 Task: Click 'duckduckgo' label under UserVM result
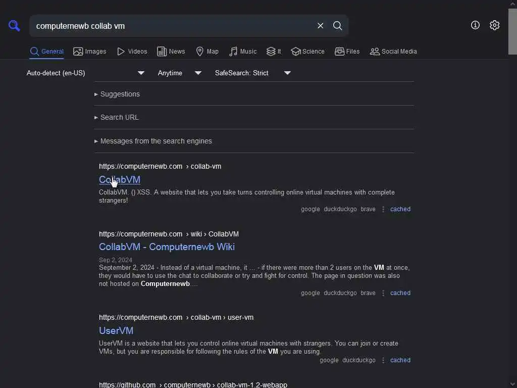pos(359,360)
